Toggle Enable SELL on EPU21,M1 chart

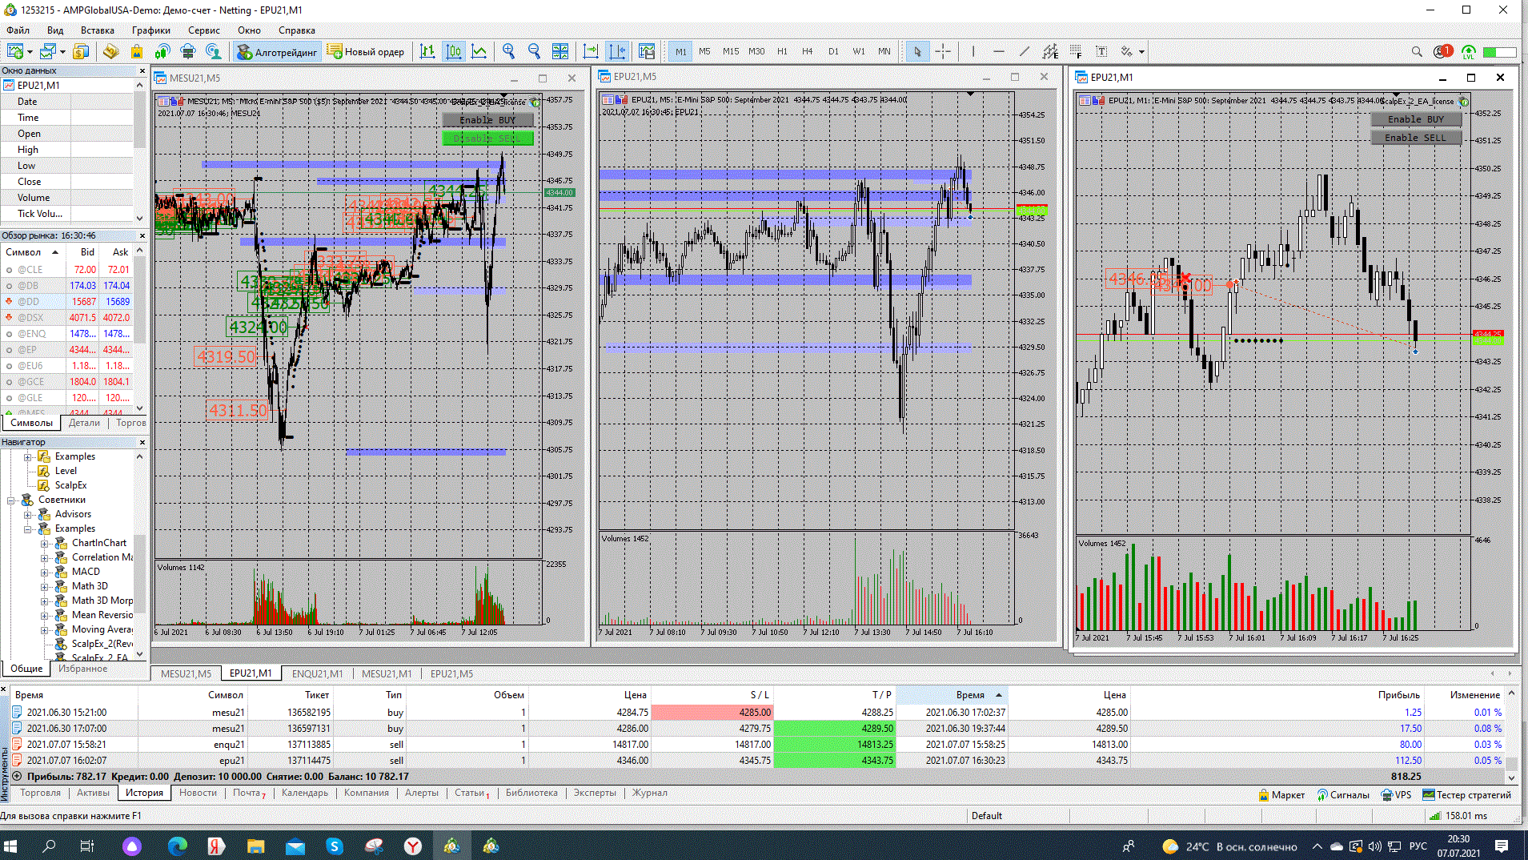(x=1415, y=138)
